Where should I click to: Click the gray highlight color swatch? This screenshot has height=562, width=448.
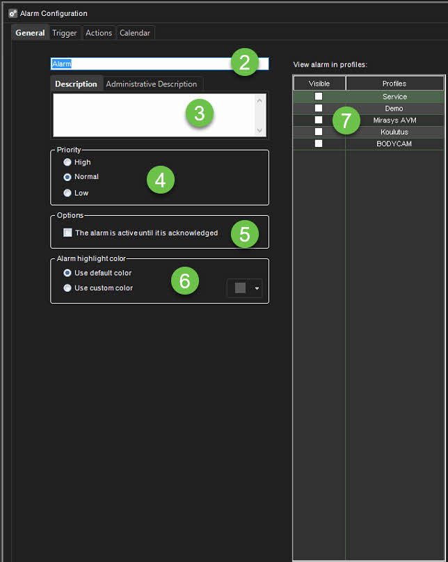tap(240, 288)
